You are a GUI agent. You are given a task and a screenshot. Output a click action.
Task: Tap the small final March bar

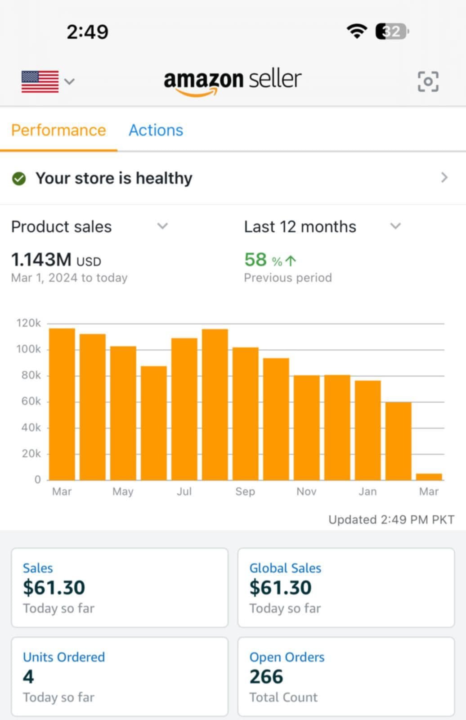[429, 477]
